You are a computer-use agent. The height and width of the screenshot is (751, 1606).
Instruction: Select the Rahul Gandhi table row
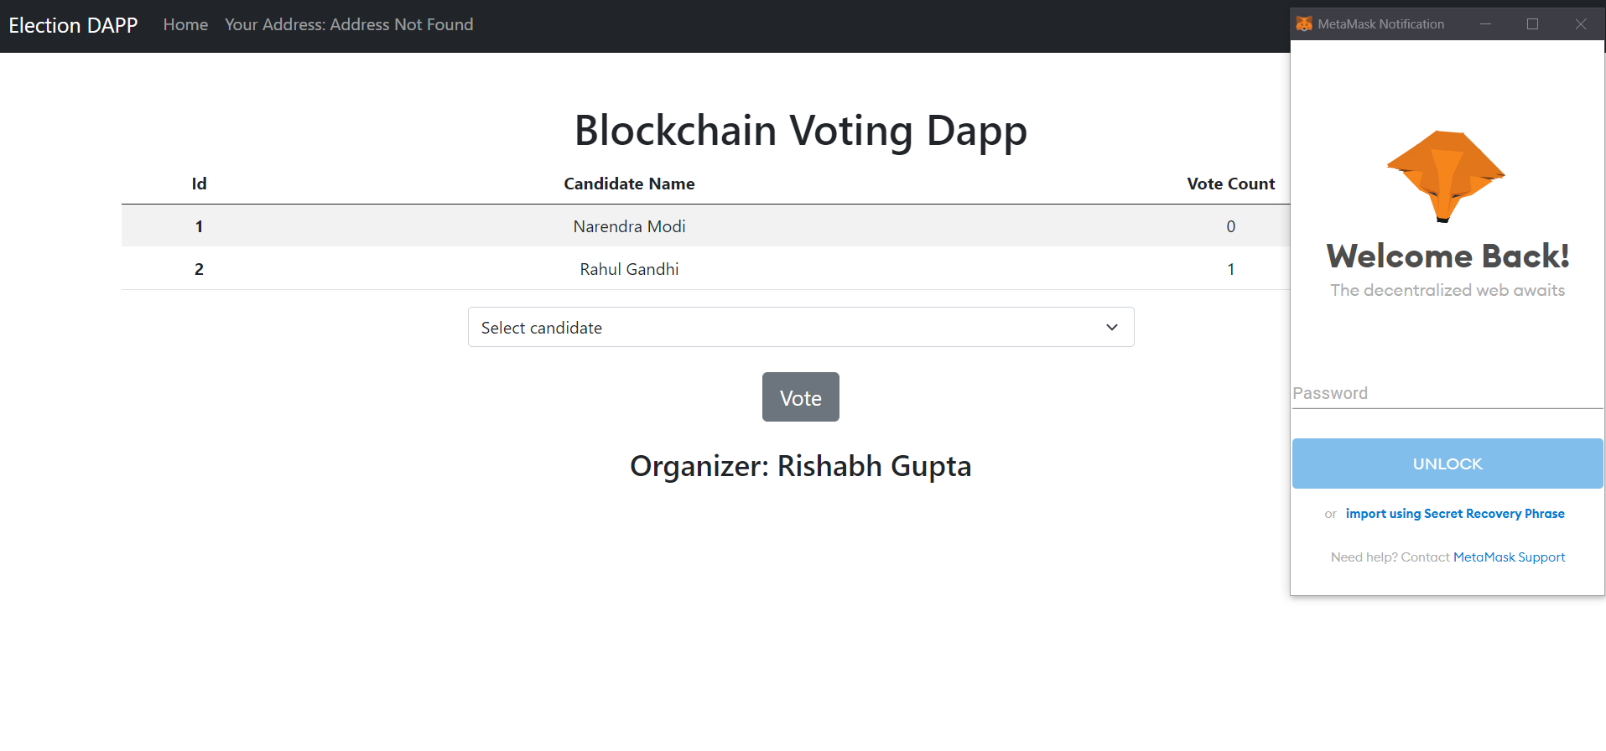tap(705, 269)
